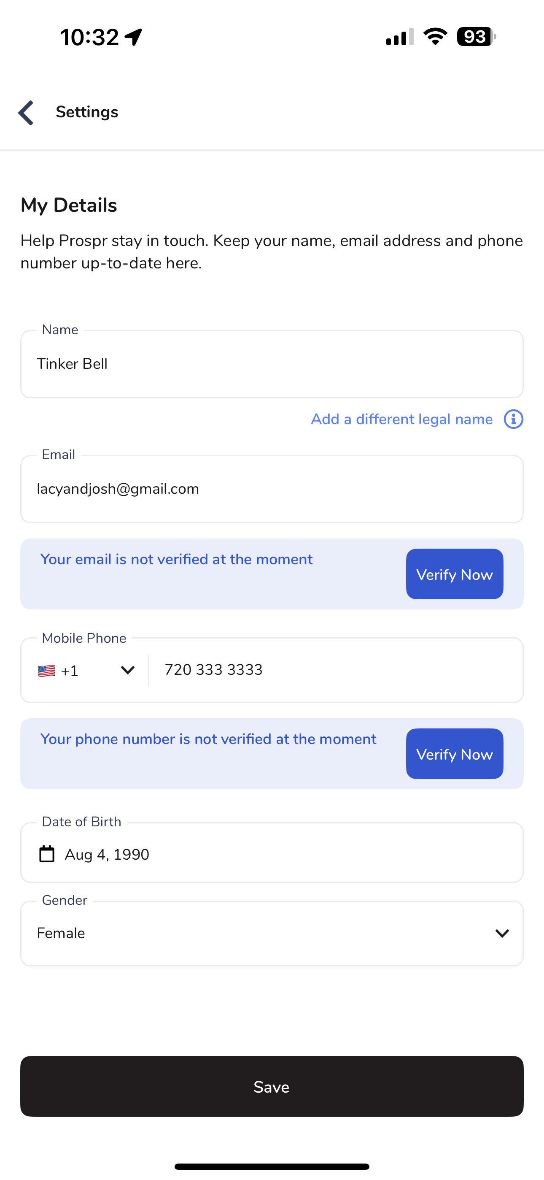The width and height of the screenshot is (544, 1180).
Task: Tap the Wi-Fi status icon
Action: (435, 37)
